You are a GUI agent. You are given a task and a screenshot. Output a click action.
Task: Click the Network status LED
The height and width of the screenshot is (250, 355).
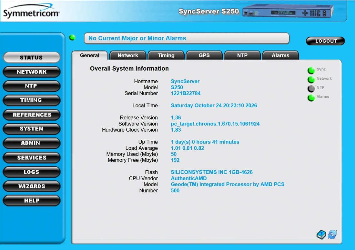click(x=311, y=79)
